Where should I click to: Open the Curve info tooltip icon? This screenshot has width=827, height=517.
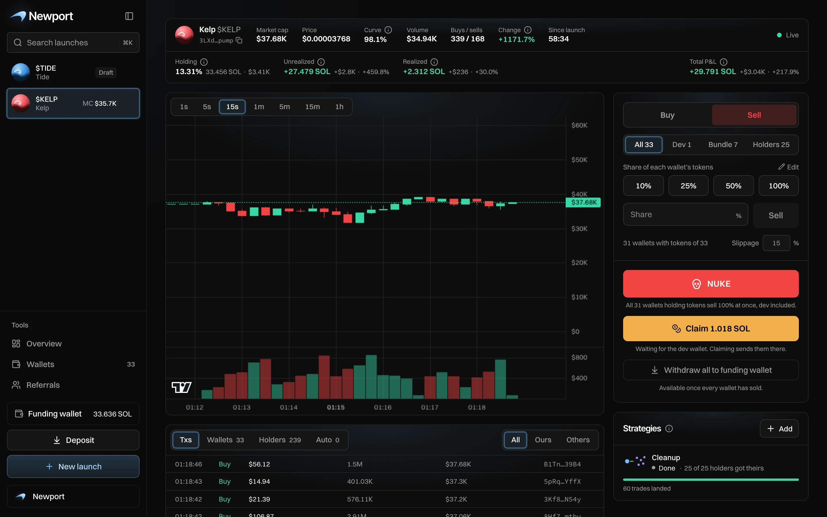[388, 30]
